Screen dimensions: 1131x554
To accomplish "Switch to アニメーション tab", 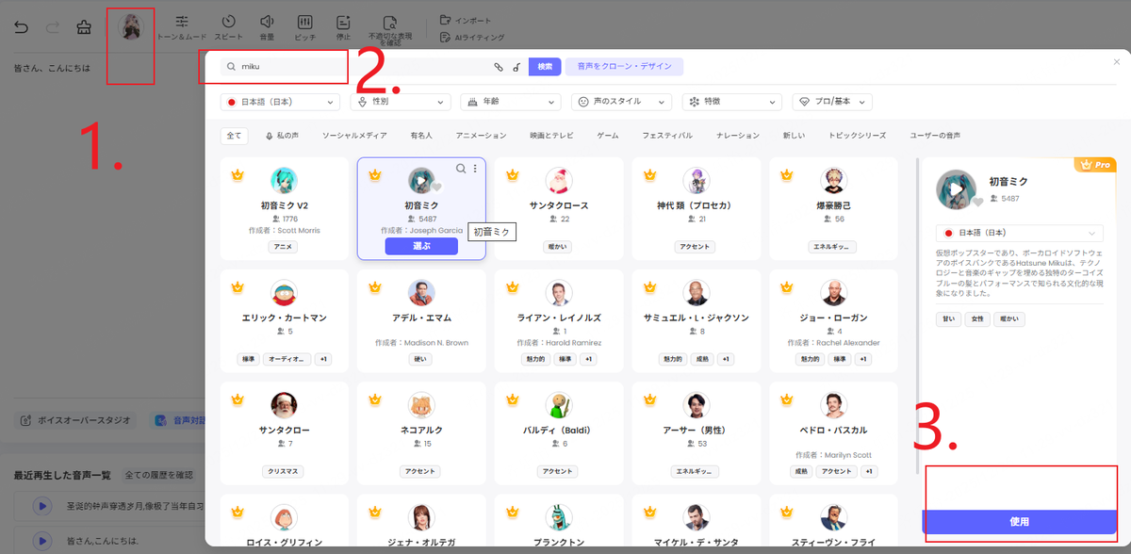I will 481,136.
